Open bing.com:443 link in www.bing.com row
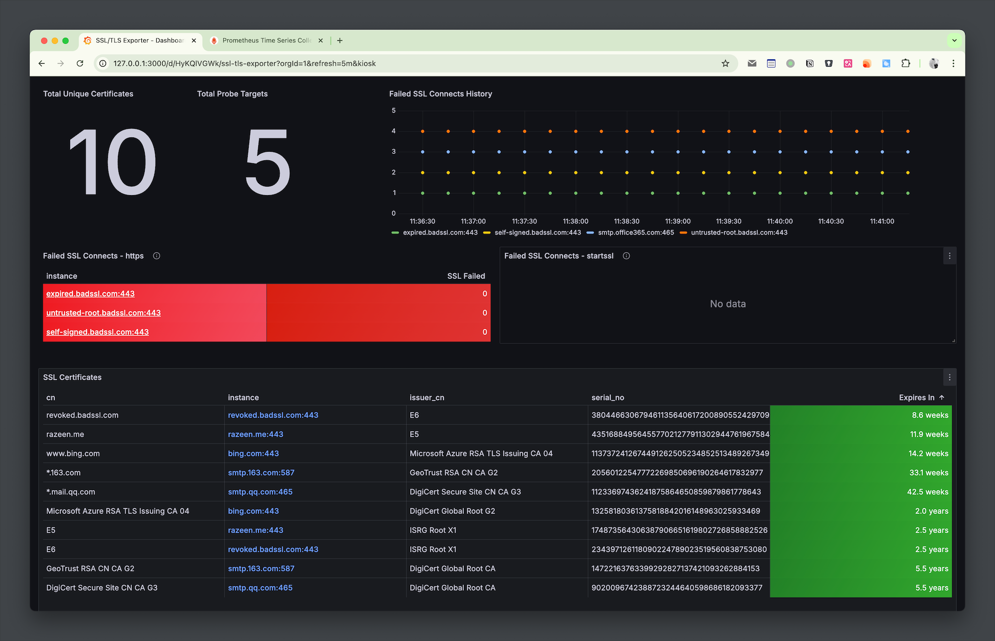Screen dimensions: 995x641 253,453
